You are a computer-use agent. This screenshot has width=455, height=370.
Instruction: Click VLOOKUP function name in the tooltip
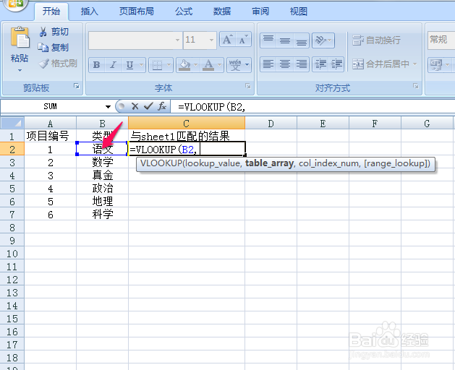tap(161, 163)
